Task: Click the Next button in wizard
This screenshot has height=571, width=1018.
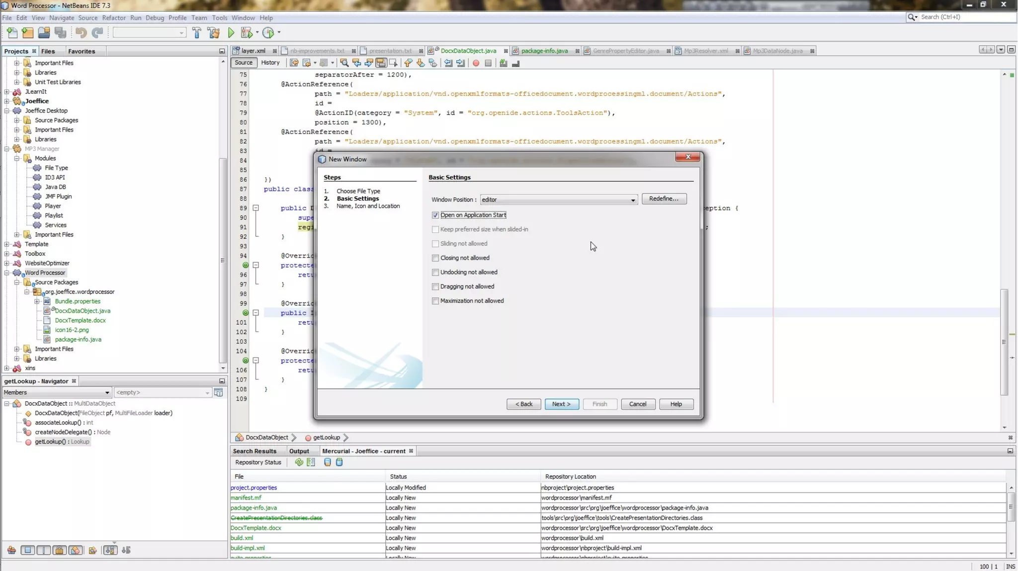Action: tap(561, 404)
